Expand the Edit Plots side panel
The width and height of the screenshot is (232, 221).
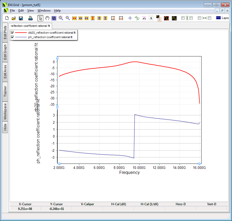click(x=5, y=32)
